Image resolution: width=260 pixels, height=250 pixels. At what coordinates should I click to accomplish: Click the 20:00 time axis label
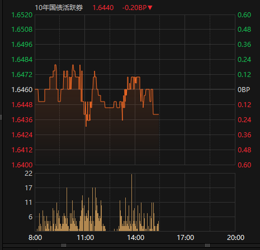click(x=235, y=238)
